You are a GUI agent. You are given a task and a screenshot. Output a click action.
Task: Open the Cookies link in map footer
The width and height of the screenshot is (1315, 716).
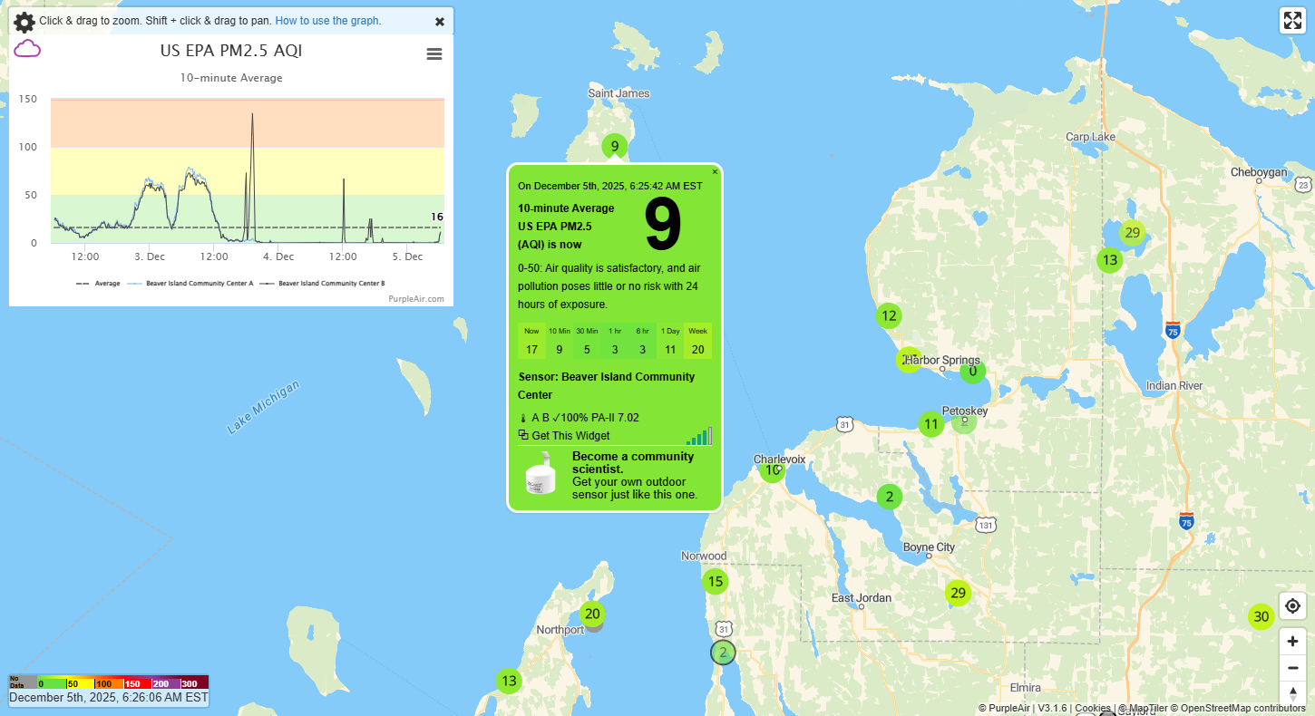click(x=1092, y=708)
